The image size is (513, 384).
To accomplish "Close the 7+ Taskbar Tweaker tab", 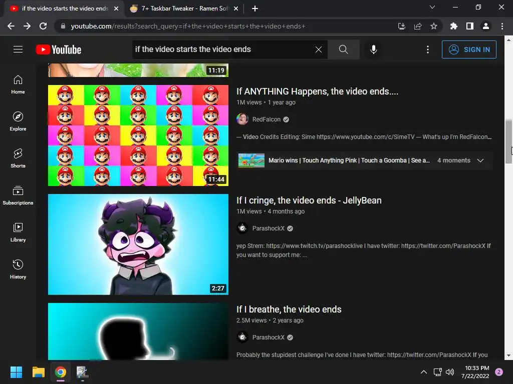I will [236, 9].
